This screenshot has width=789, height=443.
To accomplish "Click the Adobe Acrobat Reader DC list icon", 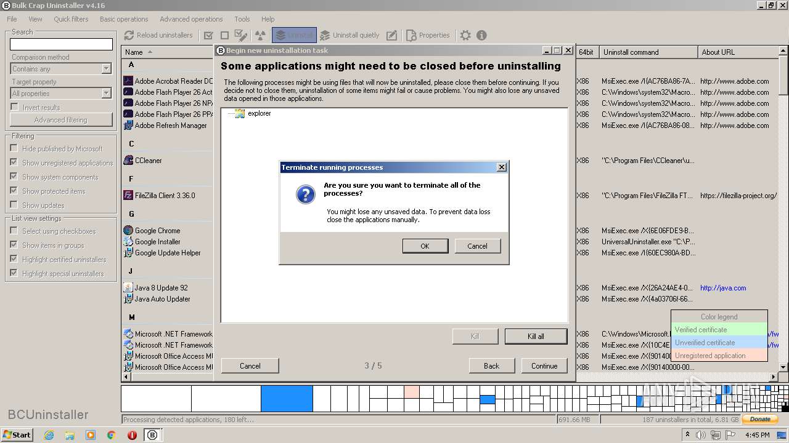I will point(128,81).
